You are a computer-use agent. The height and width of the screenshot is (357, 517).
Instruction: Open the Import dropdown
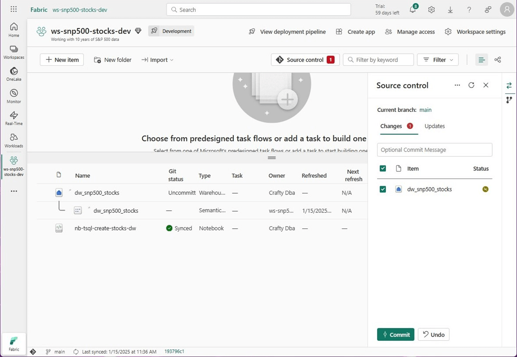157,60
